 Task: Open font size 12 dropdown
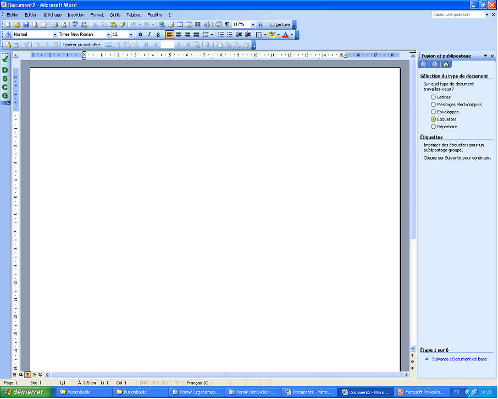(130, 34)
